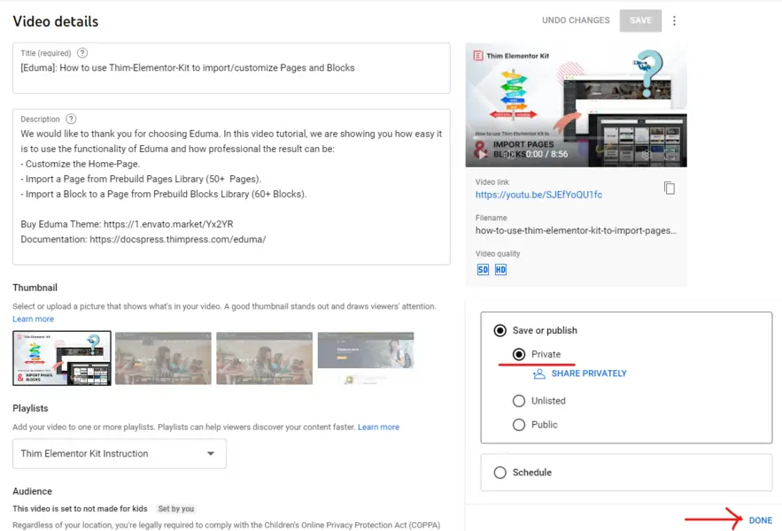Select the second auto-generated thumbnail
The height and width of the screenshot is (531, 782).
[163, 358]
